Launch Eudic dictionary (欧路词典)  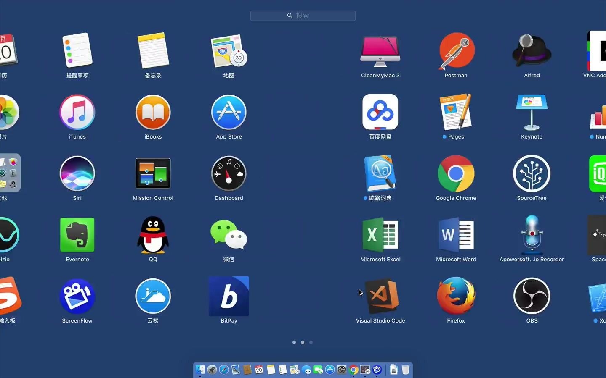pos(380,173)
